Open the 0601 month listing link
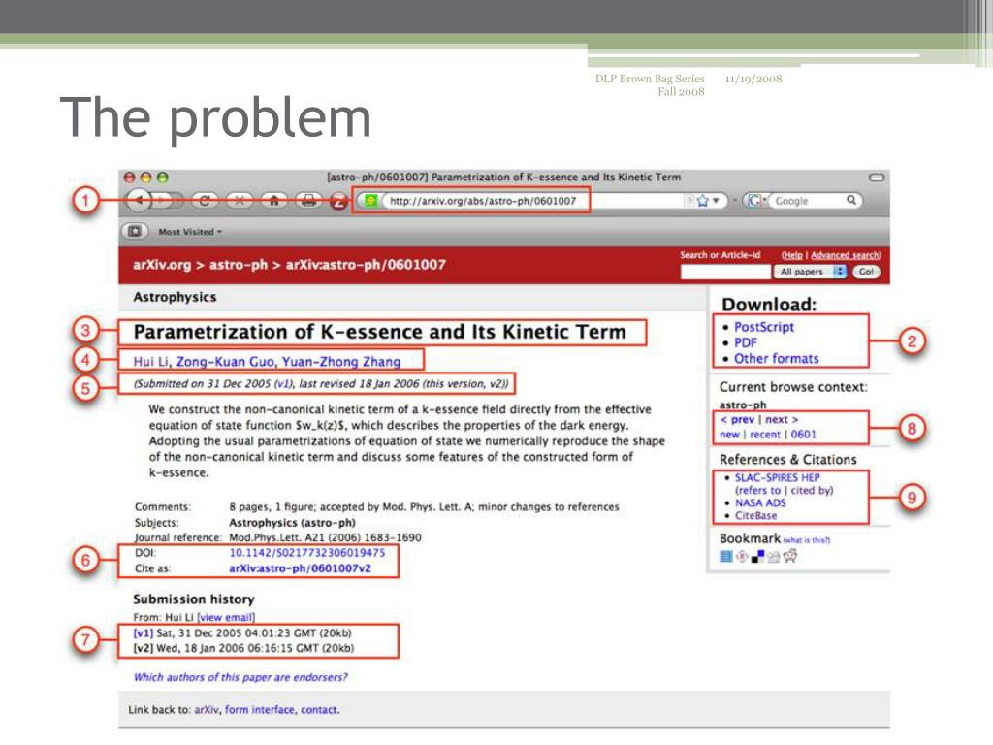This screenshot has width=993, height=745. [x=804, y=435]
